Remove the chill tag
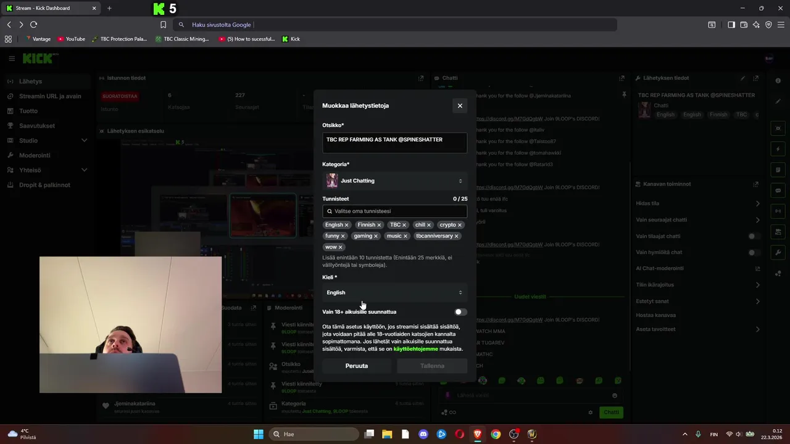 (x=428, y=225)
